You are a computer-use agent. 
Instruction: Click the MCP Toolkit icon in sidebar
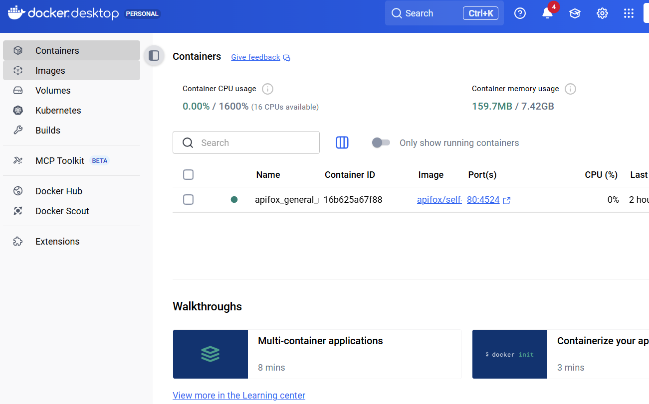18,160
